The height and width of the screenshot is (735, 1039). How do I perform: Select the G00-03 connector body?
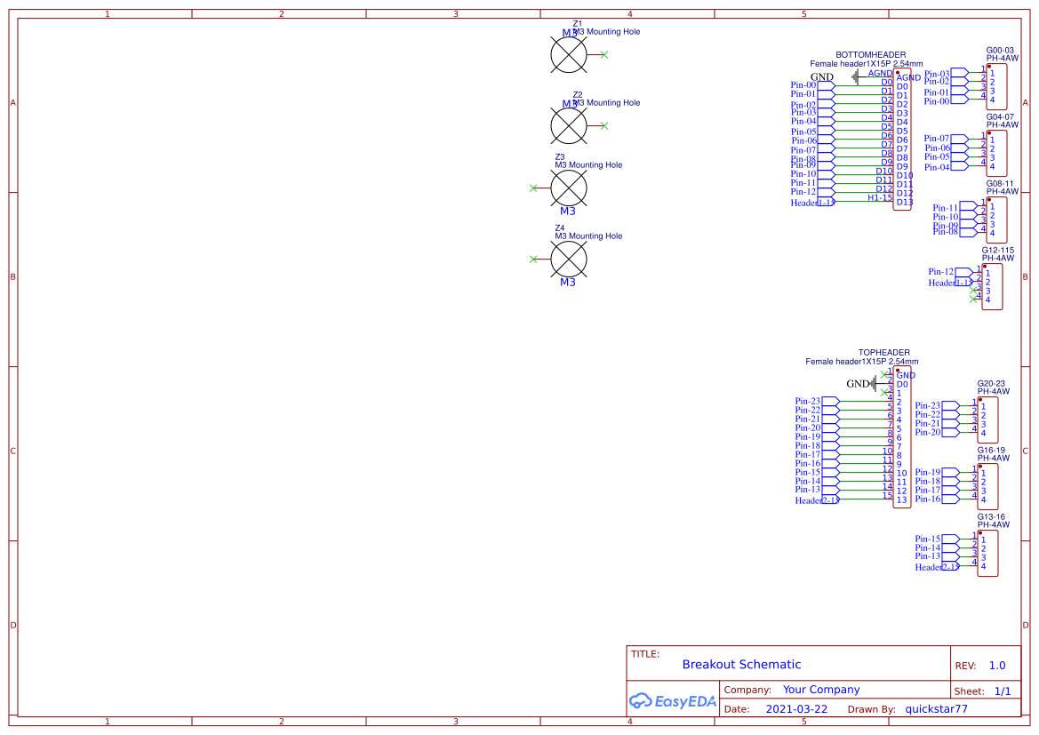pos(996,87)
